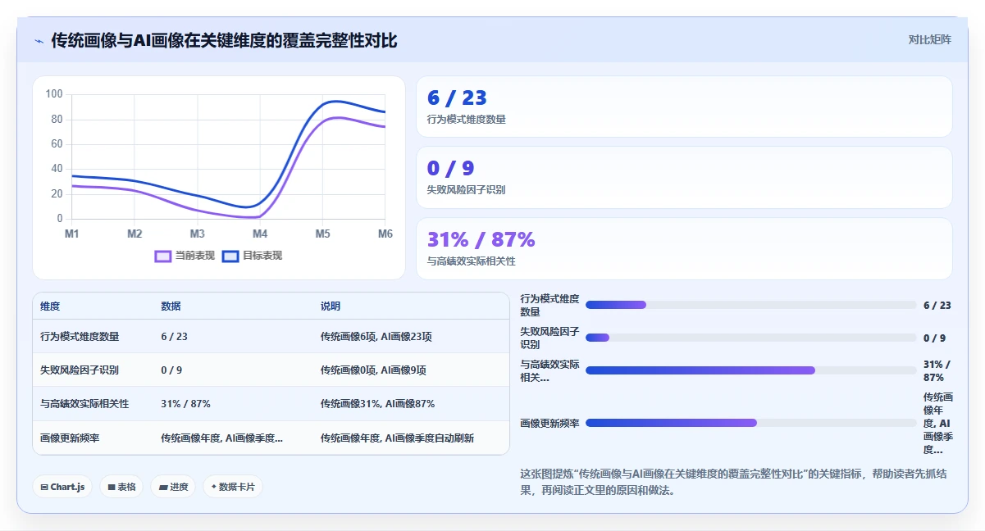The height and width of the screenshot is (531, 985).
Task: Toggle the 目标表现 legend swatch
Action: point(230,256)
